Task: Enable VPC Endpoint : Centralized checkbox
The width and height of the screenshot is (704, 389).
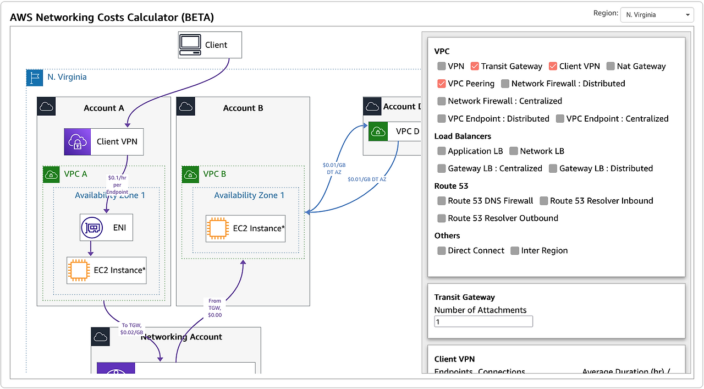Action: (560, 119)
